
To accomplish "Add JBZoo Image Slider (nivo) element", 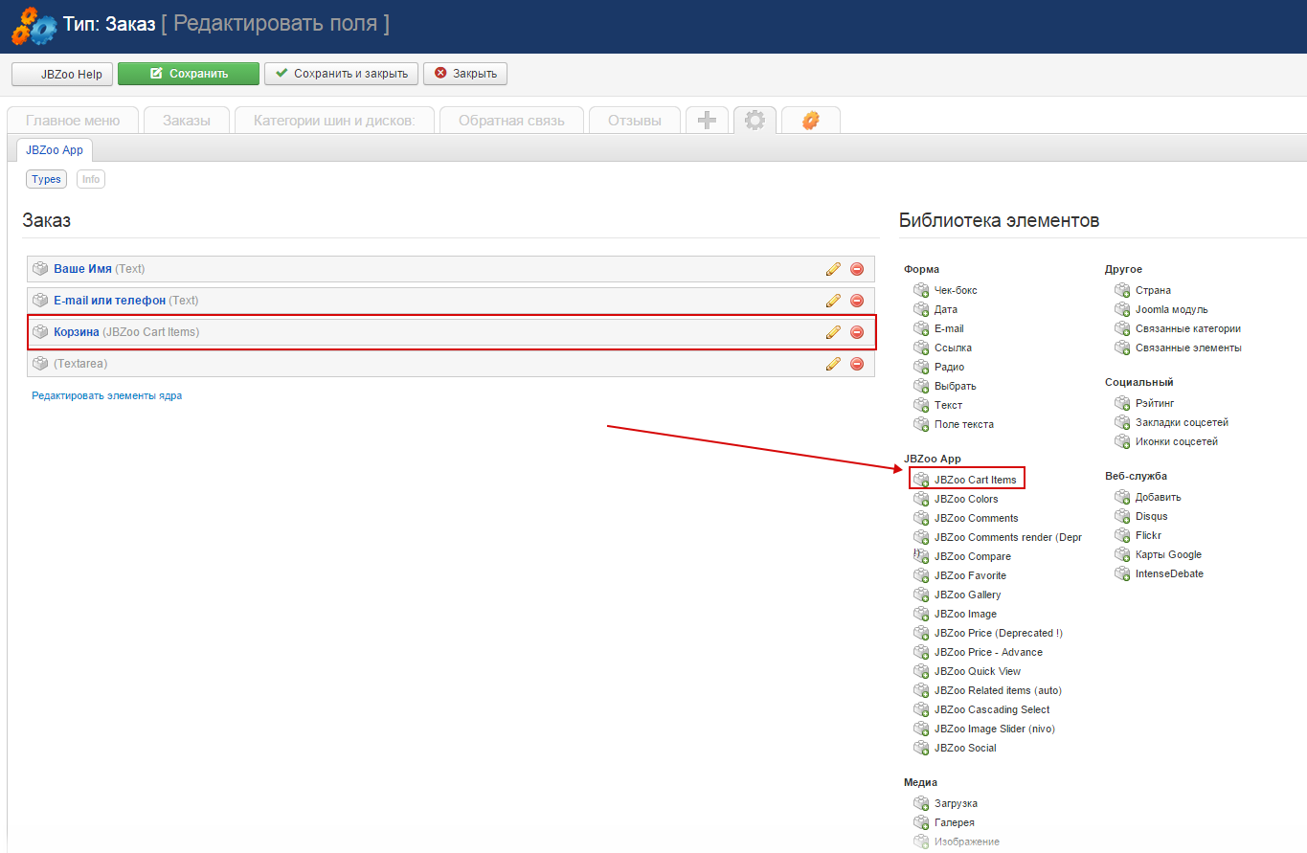I will click(x=995, y=729).
